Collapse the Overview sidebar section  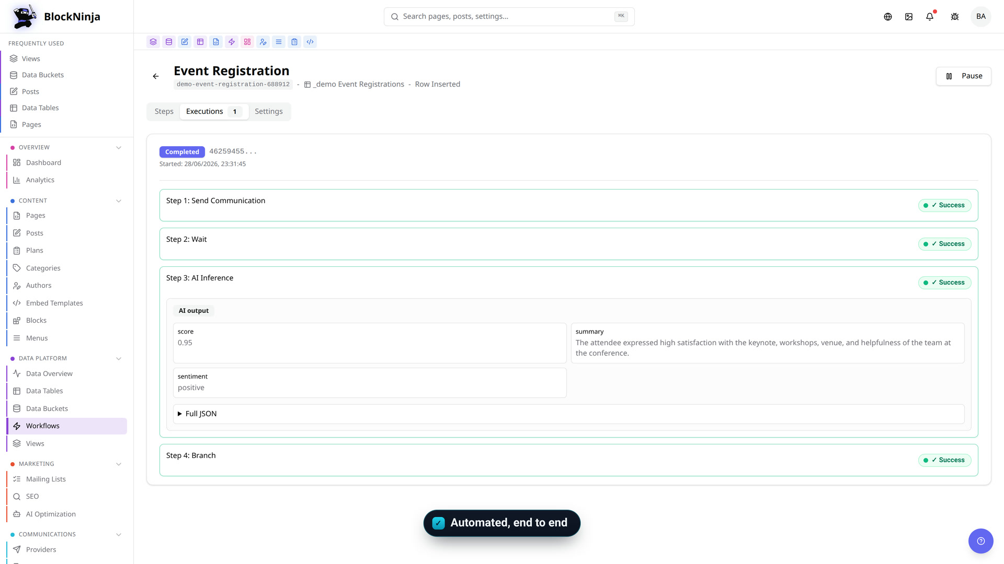[119, 148]
